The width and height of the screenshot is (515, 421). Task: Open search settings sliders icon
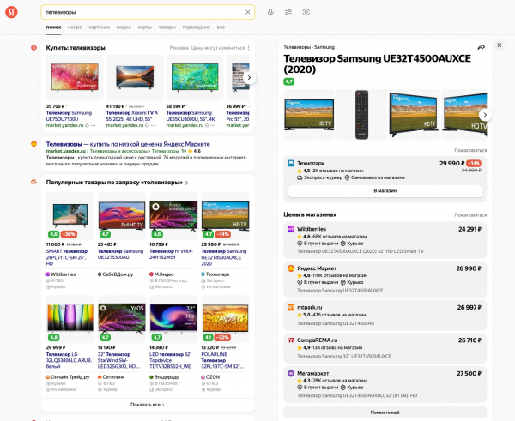(x=288, y=12)
